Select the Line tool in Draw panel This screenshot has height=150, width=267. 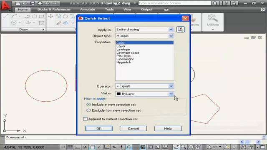5,16
